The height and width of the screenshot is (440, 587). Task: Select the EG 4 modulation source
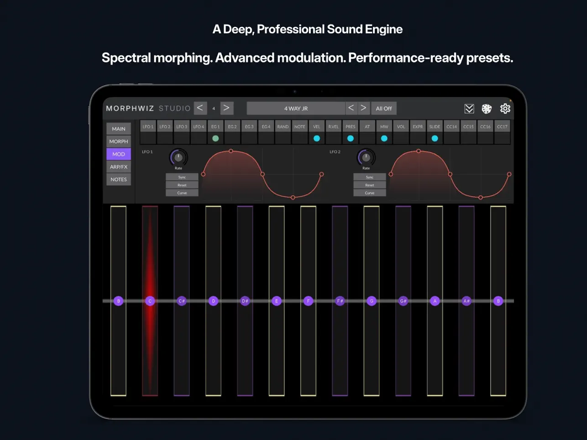click(266, 126)
